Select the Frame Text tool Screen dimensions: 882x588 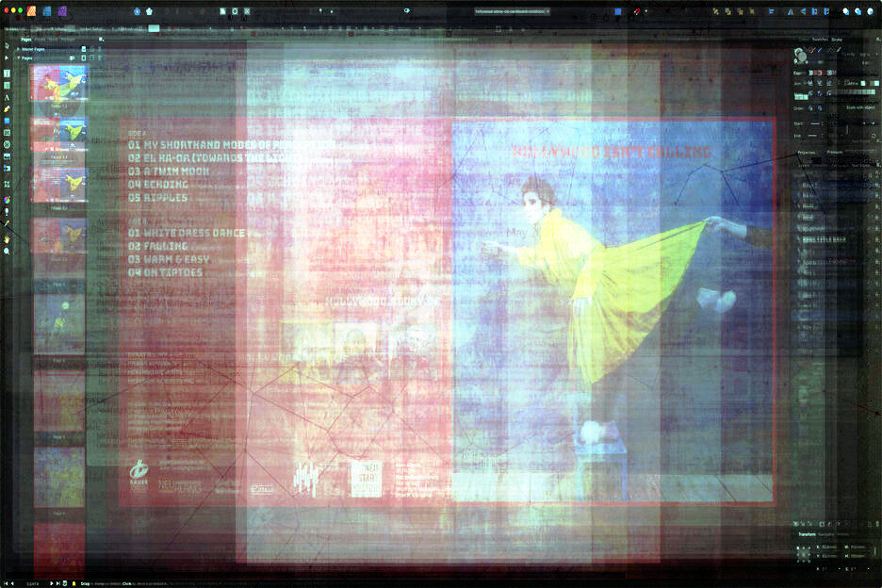click(7, 73)
